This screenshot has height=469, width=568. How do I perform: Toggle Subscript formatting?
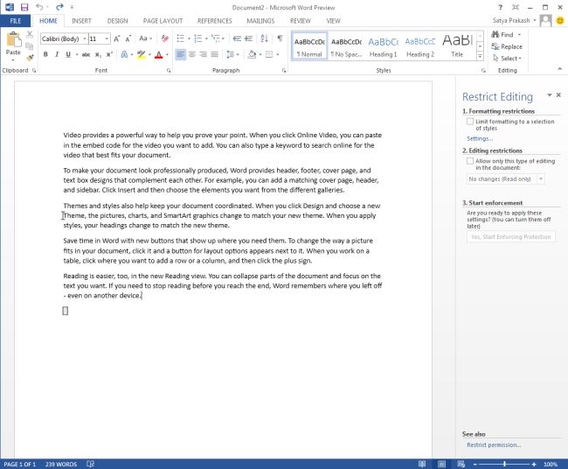click(x=98, y=54)
